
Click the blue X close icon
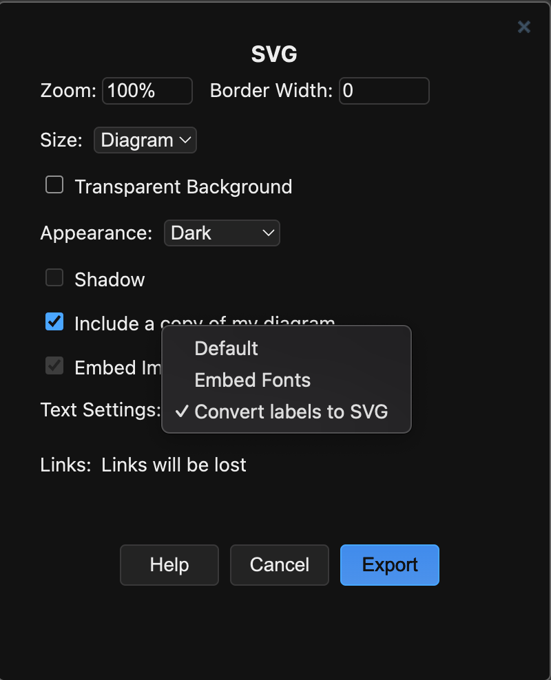(x=524, y=27)
